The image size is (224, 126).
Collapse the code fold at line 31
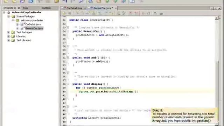(x=68, y=57)
